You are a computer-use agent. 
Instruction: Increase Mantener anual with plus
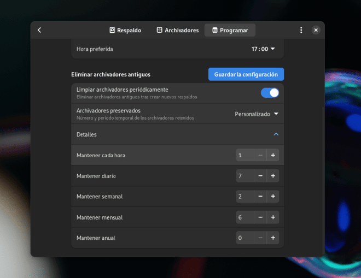click(273, 238)
